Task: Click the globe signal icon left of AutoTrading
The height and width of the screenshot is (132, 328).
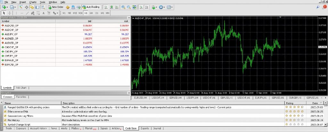Action: tap(78, 7)
